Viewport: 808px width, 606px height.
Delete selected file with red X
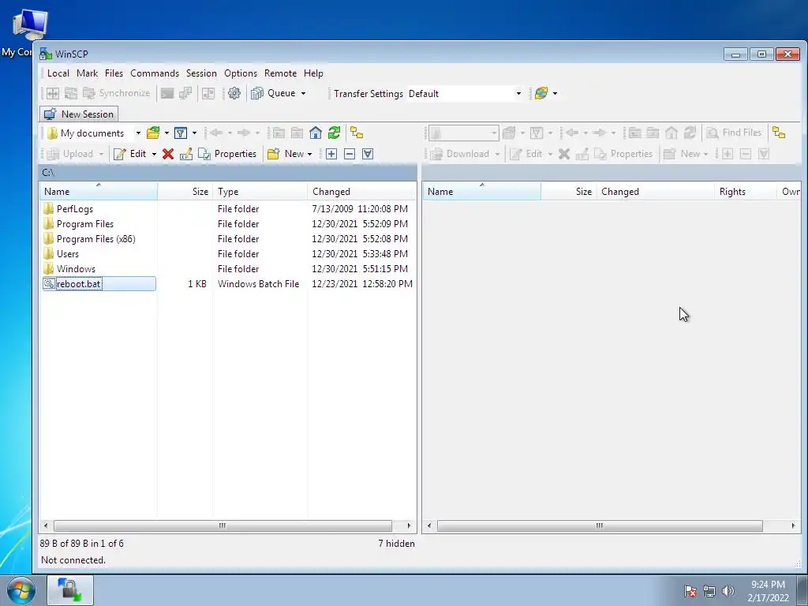click(167, 154)
